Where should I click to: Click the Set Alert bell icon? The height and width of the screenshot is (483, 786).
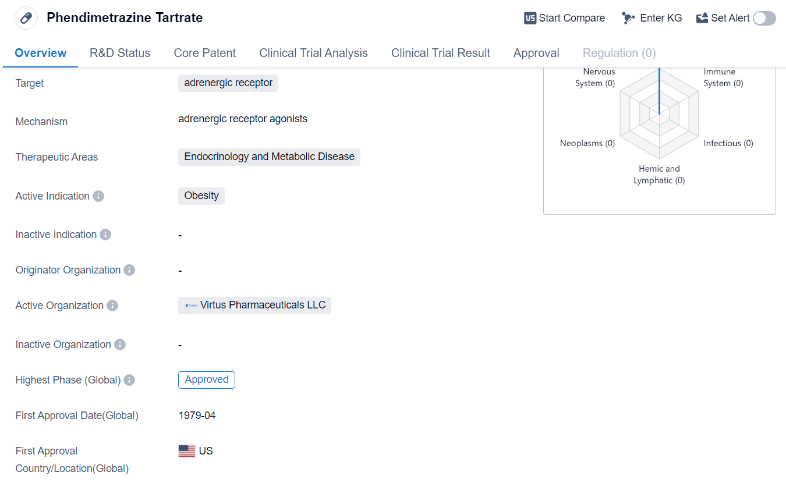pos(702,18)
